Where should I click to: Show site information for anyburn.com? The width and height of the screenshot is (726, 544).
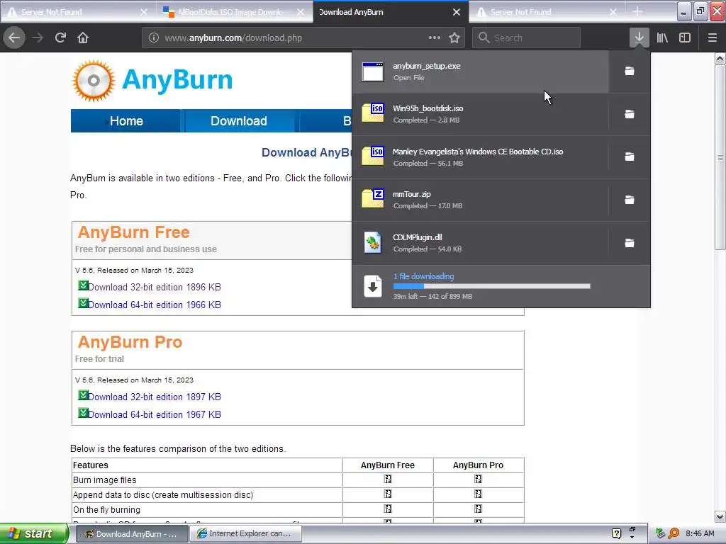(154, 38)
